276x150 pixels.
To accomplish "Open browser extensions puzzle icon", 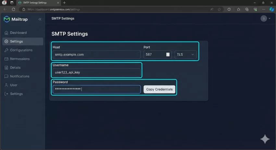I will (x=229, y=9).
